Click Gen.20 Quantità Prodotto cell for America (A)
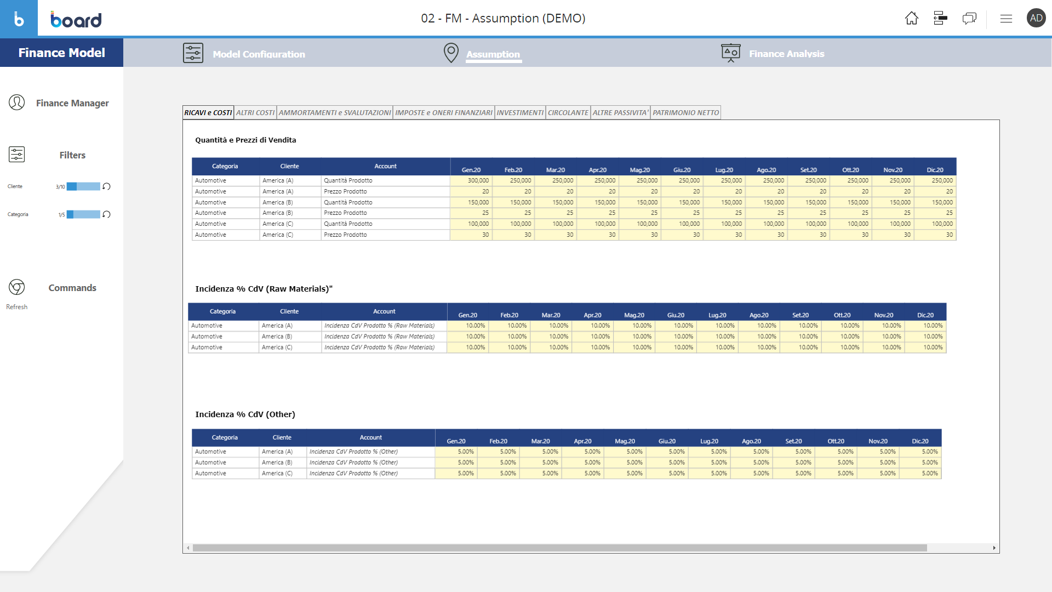Image resolution: width=1052 pixels, height=592 pixels. tap(471, 180)
